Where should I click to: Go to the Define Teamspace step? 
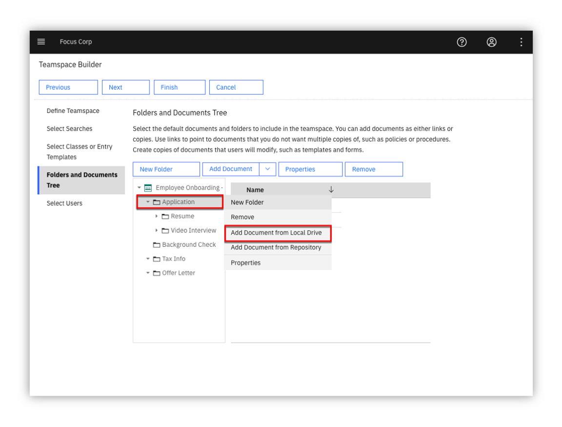click(x=73, y=111)
